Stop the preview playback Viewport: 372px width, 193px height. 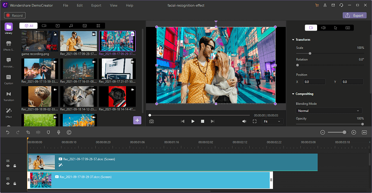tap(203, 121)
